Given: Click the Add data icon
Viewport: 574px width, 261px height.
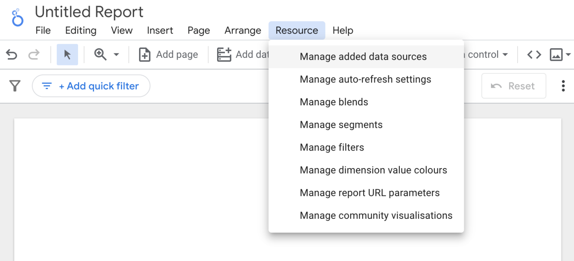Looking at the screenshot, I should pos(224,55).
